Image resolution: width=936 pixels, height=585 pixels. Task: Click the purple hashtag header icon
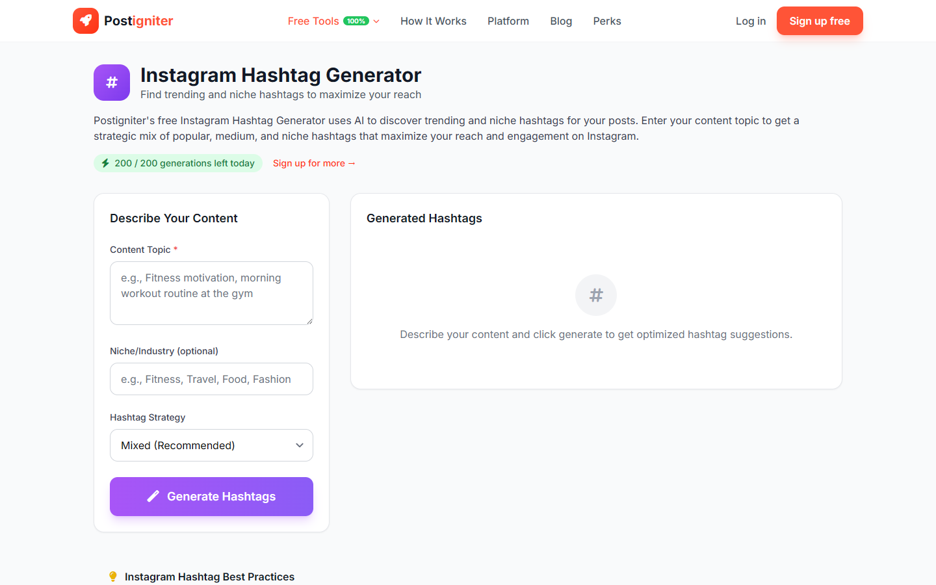point(111,83)
